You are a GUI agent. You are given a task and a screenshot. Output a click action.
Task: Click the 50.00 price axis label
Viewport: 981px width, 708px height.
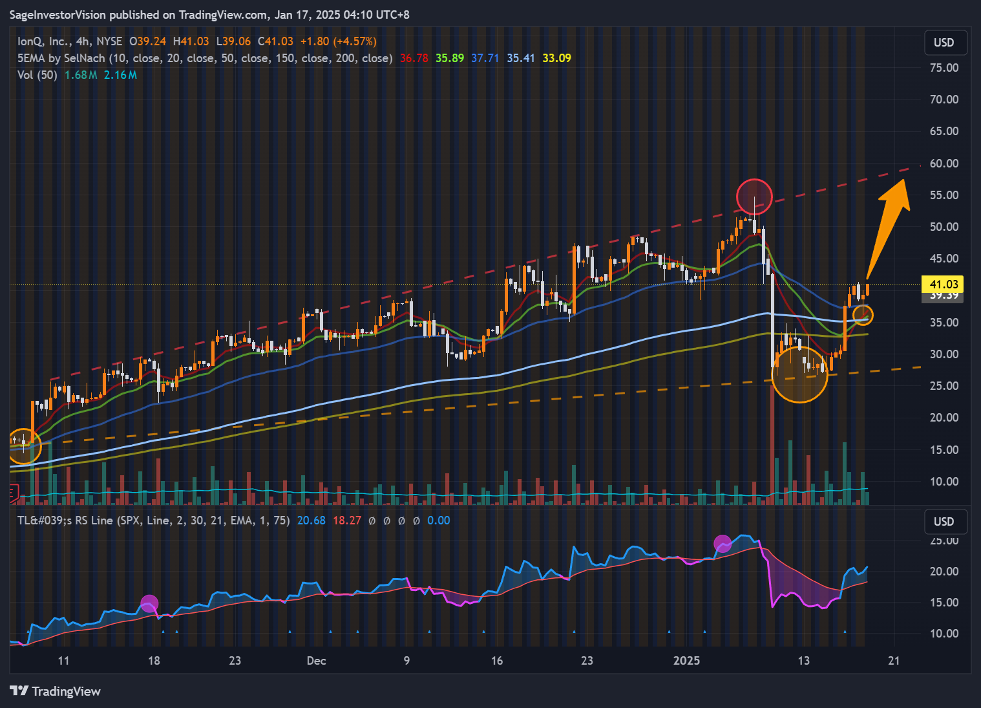[944, 227]
